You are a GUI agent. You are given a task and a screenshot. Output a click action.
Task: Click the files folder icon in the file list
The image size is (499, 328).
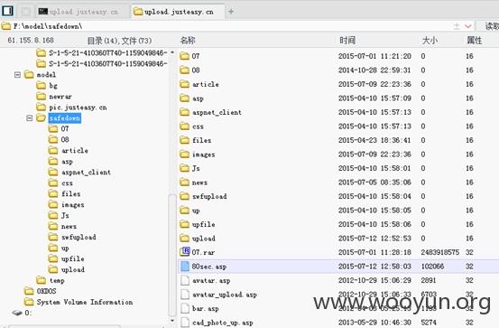click(184, 140)
